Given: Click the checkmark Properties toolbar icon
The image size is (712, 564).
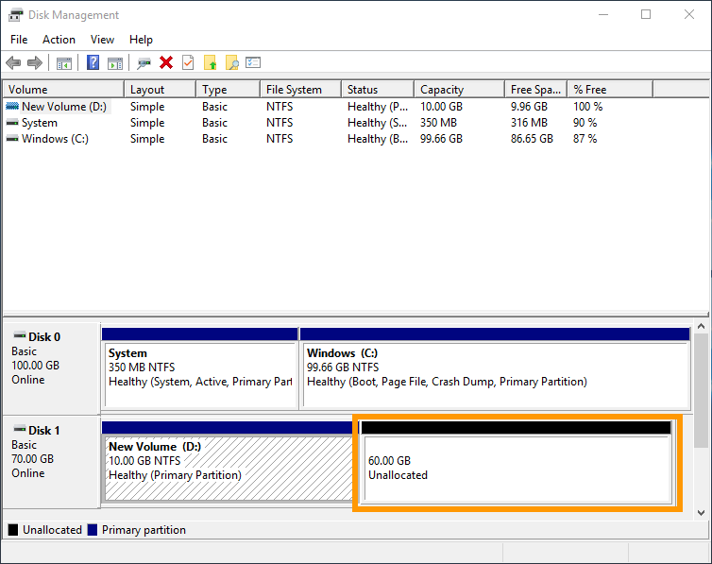Looking at the screenshot, I should [188, 63].
